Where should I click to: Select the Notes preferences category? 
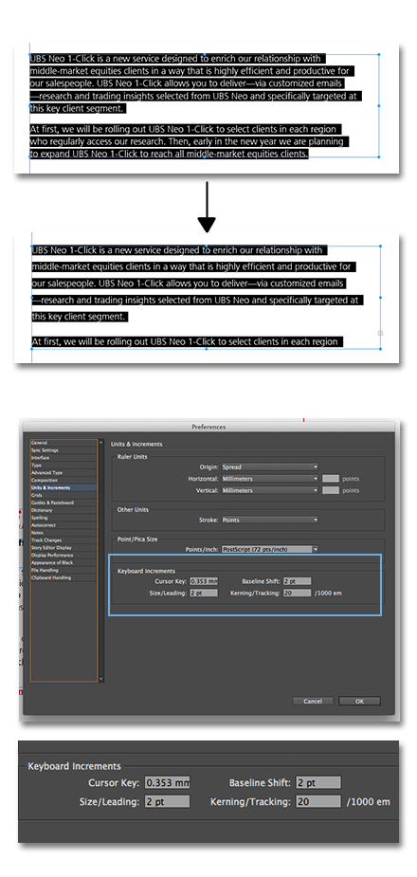[x=63, y=533]
